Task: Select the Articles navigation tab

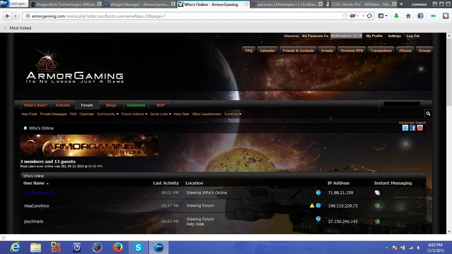Action: tap(63, 105)
